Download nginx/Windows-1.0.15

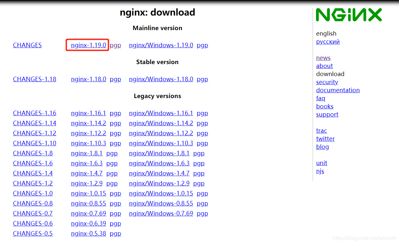pos(161,194)
